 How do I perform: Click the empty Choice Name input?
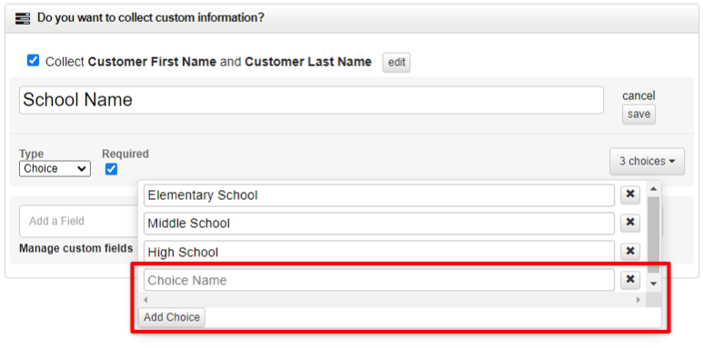coord(379,280)
